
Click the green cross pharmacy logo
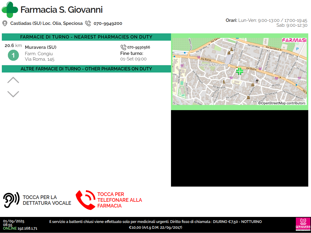10,10
